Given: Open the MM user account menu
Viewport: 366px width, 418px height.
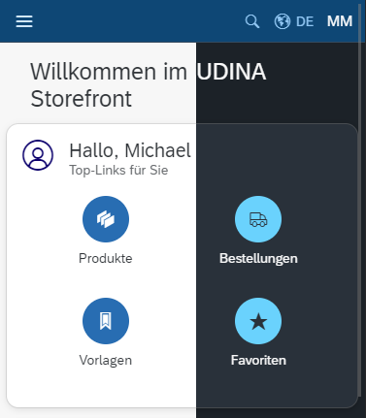Looking at the screenshot, I should pos(340,21).
